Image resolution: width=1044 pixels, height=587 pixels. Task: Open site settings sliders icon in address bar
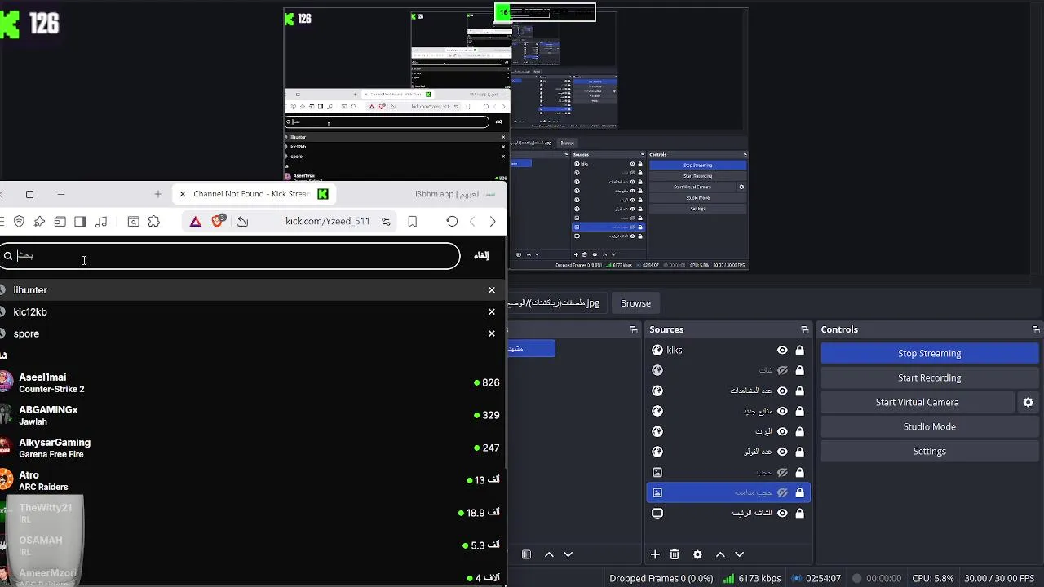pos(386,222)
